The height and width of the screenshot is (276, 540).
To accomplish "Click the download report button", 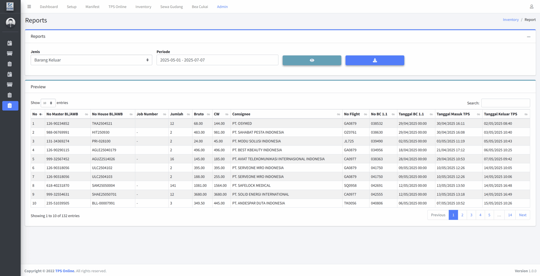I will pyautogui.click(x=375, y=60).
